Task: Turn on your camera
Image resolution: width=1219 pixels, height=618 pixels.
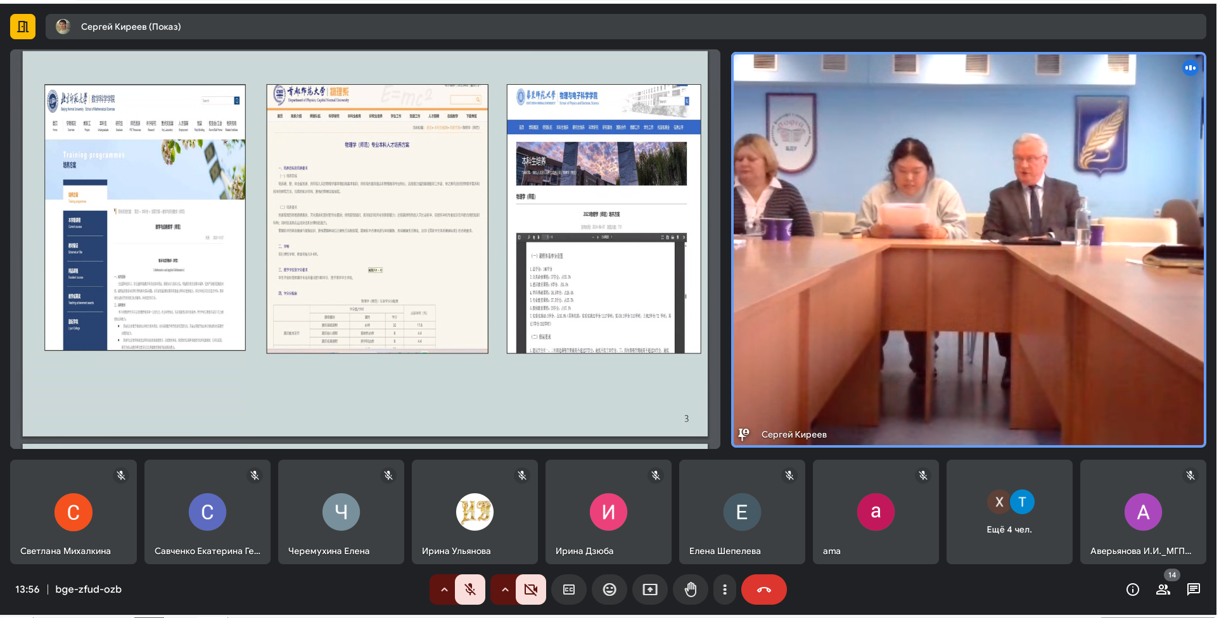Action: coord(530,590)
